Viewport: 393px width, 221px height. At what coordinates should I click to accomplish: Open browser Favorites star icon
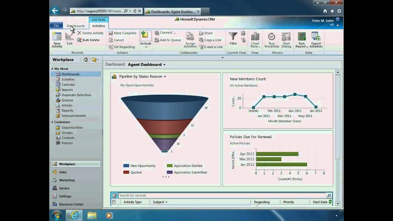coord(332,11)
